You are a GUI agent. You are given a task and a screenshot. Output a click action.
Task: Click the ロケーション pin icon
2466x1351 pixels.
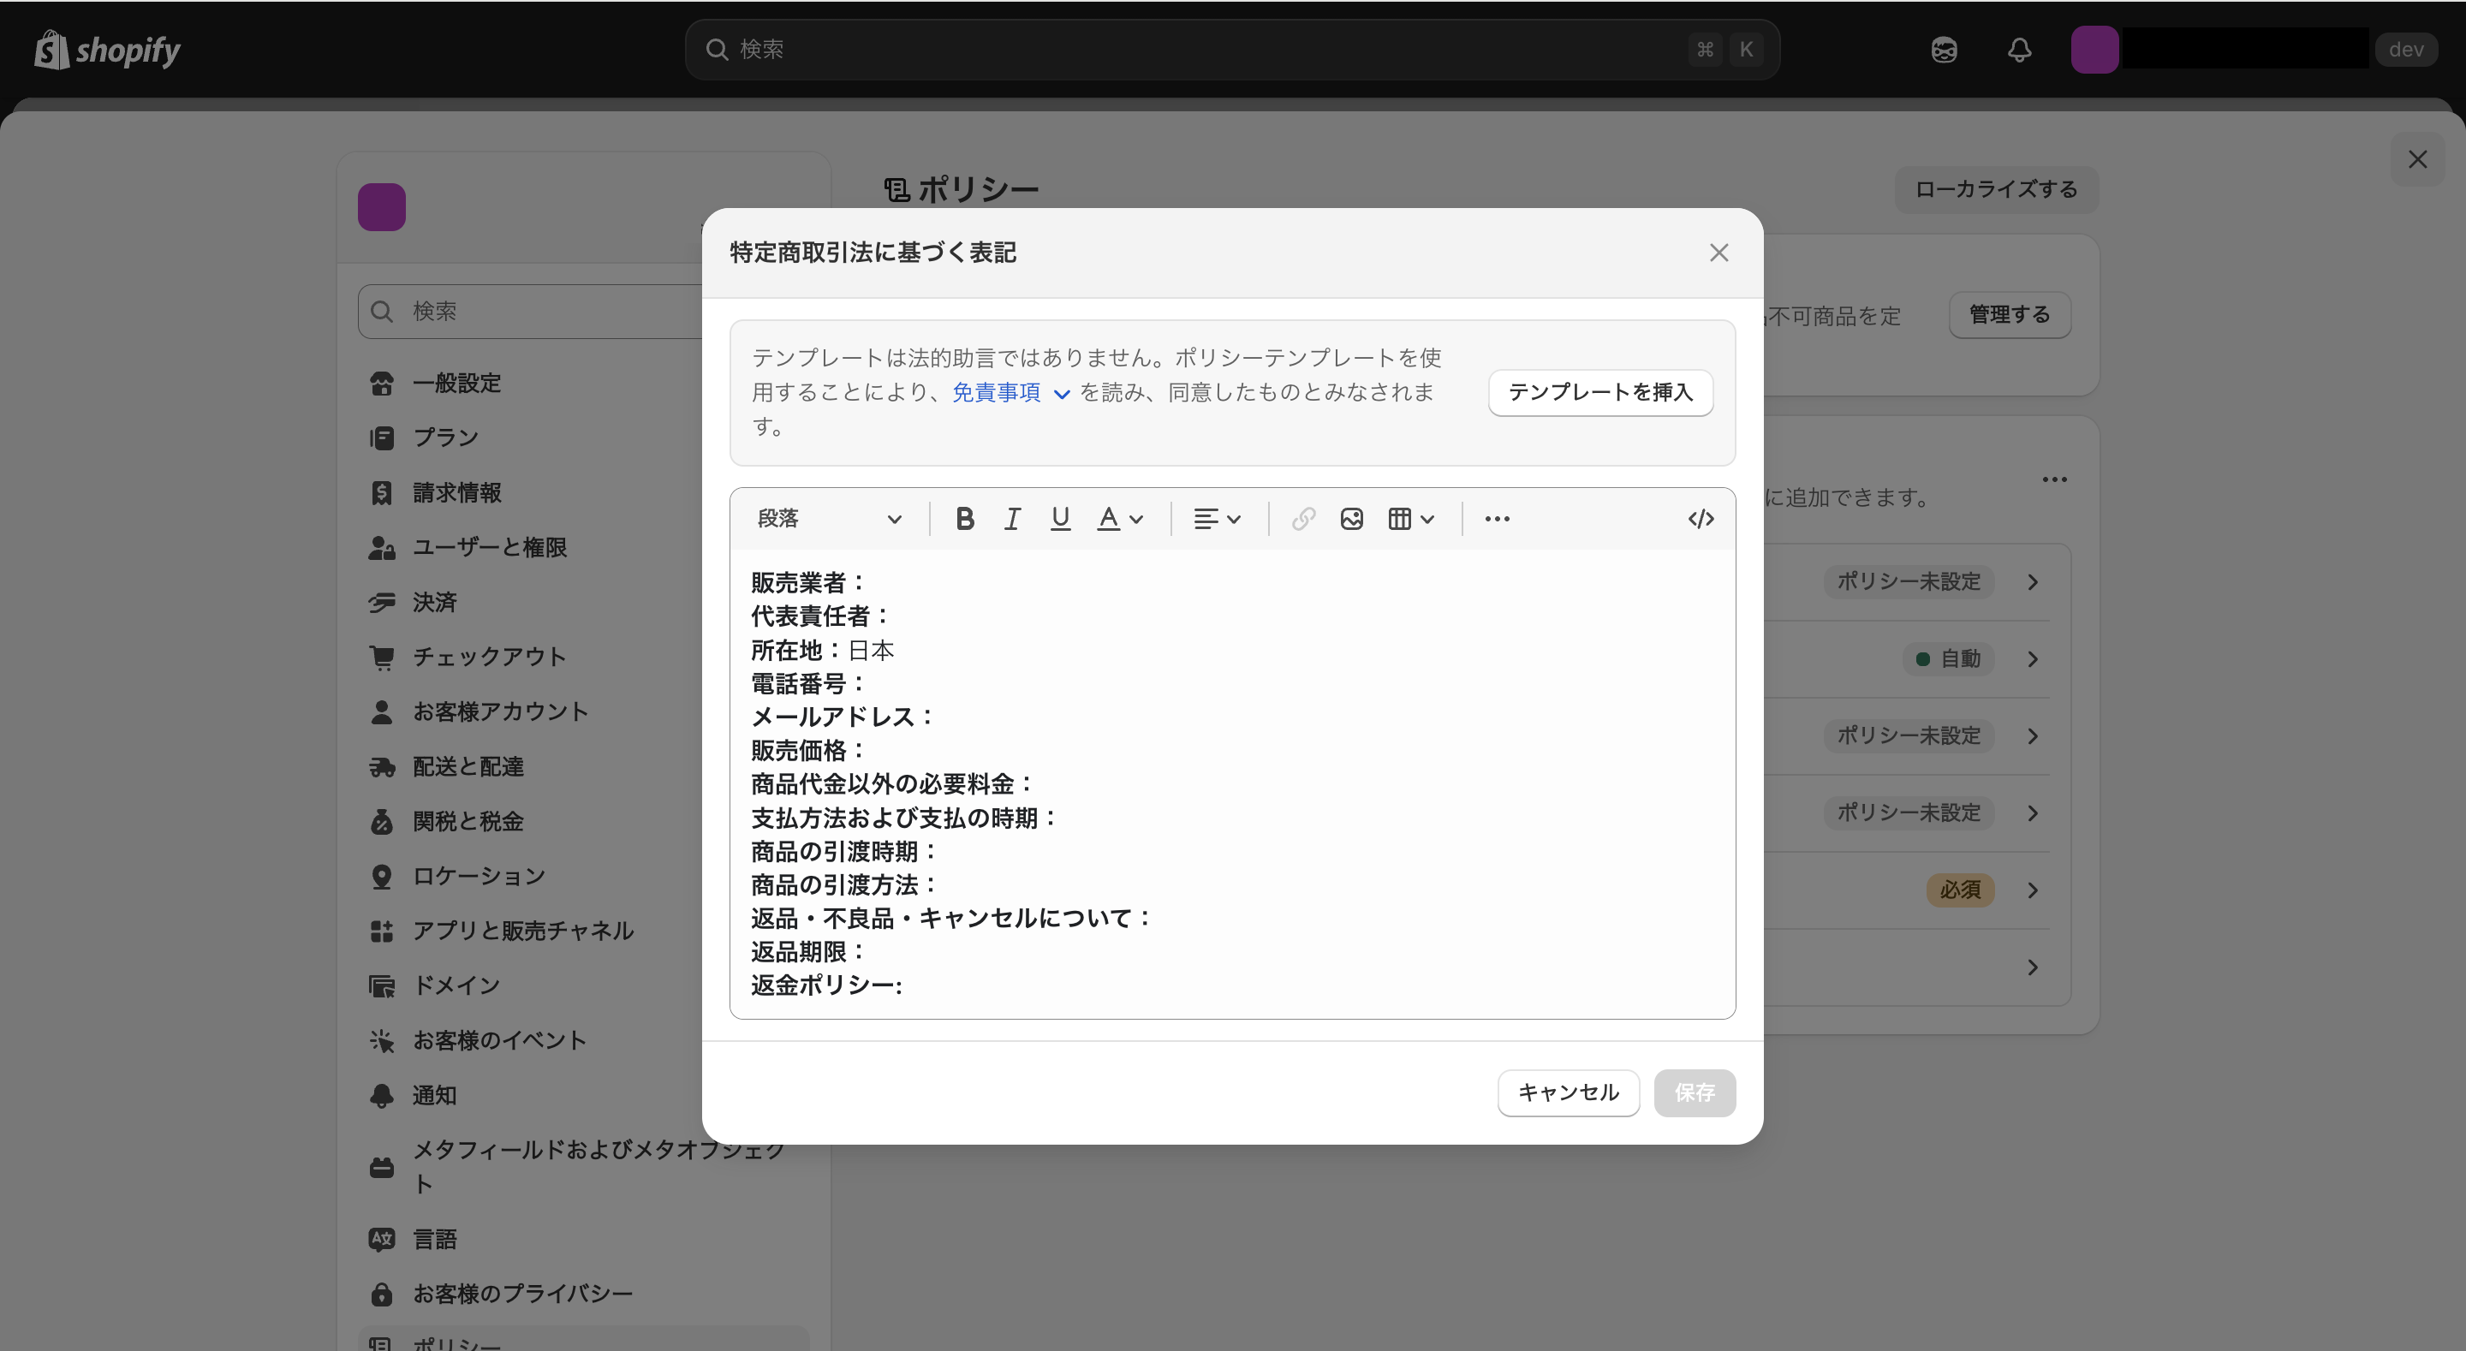click(x=381, y=876)
